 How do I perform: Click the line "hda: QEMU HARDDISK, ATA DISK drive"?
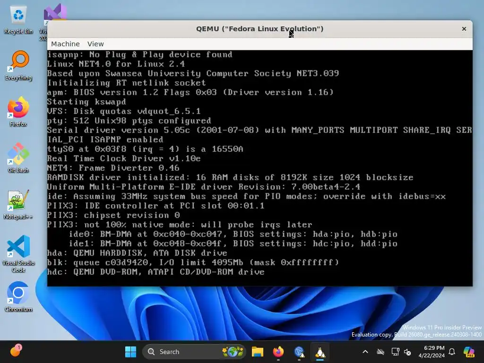(137, 253)
